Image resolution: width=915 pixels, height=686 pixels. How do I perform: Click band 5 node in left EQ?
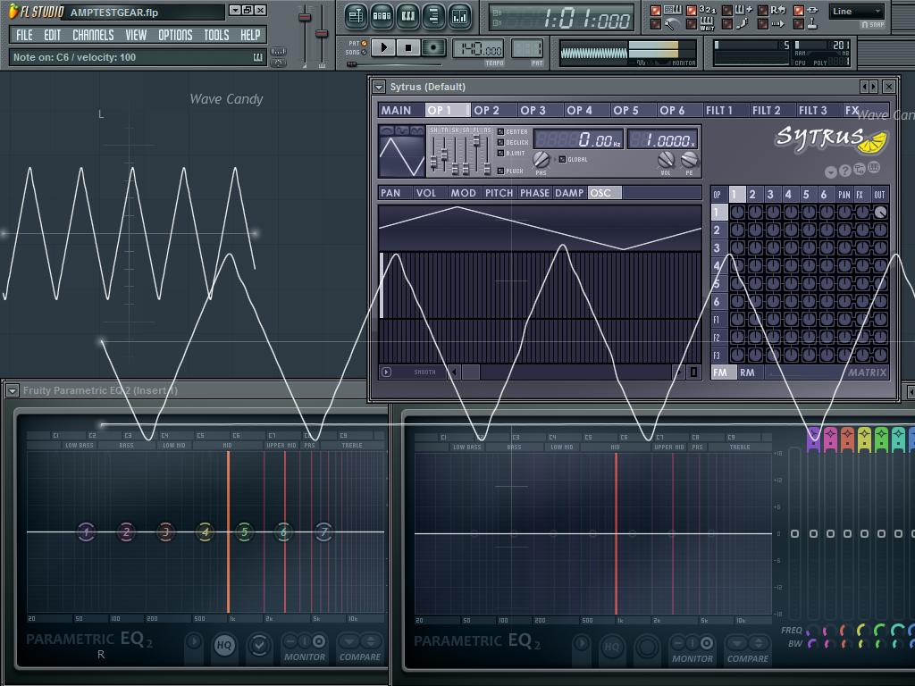[x=244, y=531]
